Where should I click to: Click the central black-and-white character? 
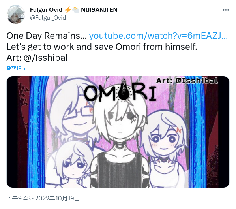(119, 140)
